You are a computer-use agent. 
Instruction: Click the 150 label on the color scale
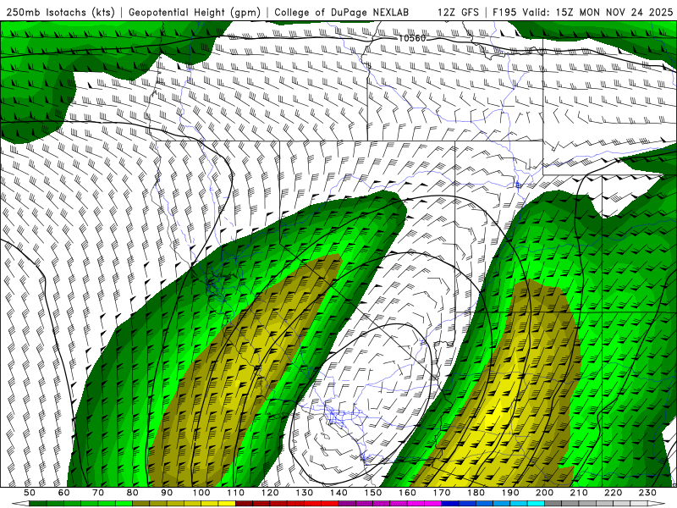pyautogui.click(x=373, y=493)
